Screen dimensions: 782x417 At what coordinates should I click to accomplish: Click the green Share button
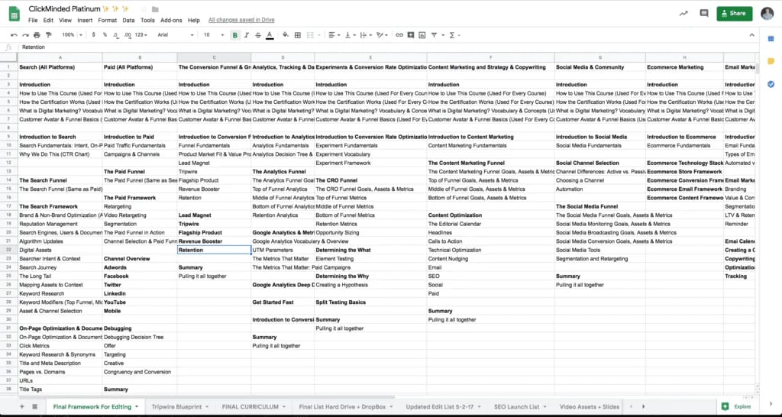(x=734, y=13)
